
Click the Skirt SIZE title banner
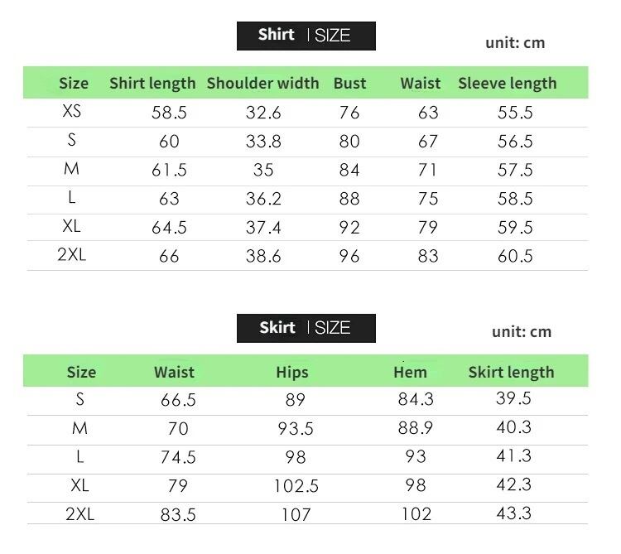point(306,328)
